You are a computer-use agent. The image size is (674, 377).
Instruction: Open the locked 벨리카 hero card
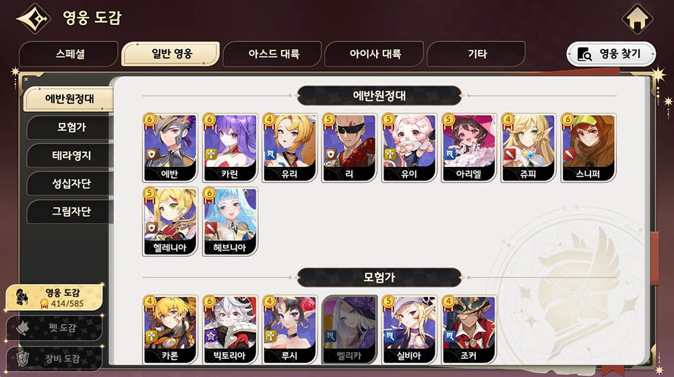(x=349, y=329)
